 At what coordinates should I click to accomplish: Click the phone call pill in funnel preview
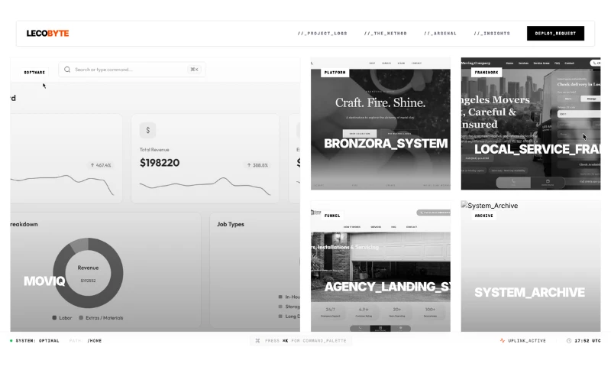pyautogui.click(x=433, y=213)
